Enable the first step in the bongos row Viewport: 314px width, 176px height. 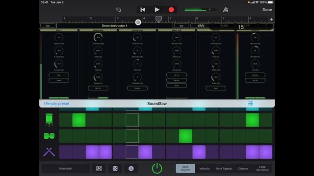pos(65,136)
